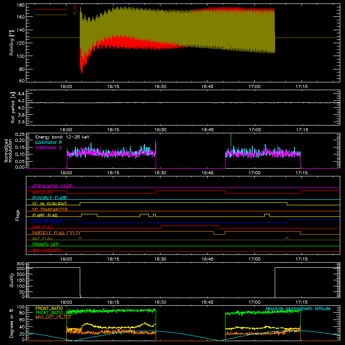Click the 300 tick label on Quality axis
Viewport: 345px width, 345px height.
click(x=20, y=264)
